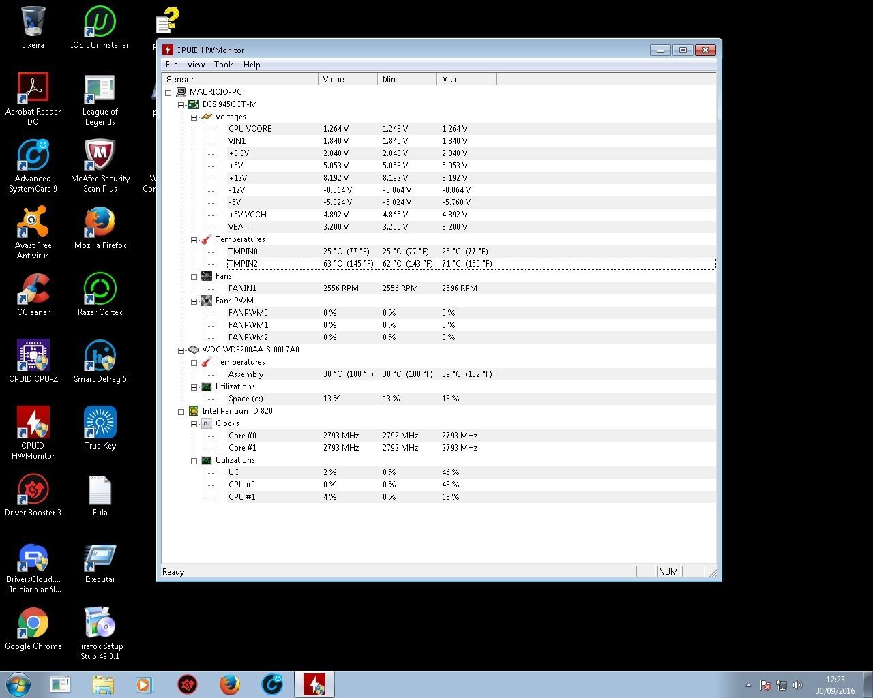This screenshot has width=873, height=698.
Task: Select the FANIN1 fan row
Action: (471, 288)
